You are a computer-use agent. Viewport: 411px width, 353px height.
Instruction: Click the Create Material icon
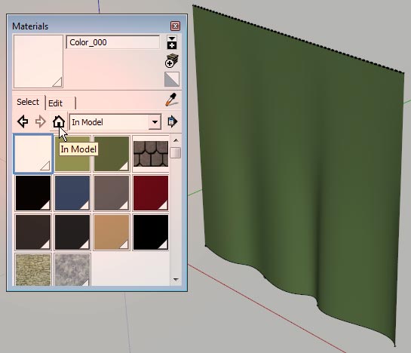[172, 61]
